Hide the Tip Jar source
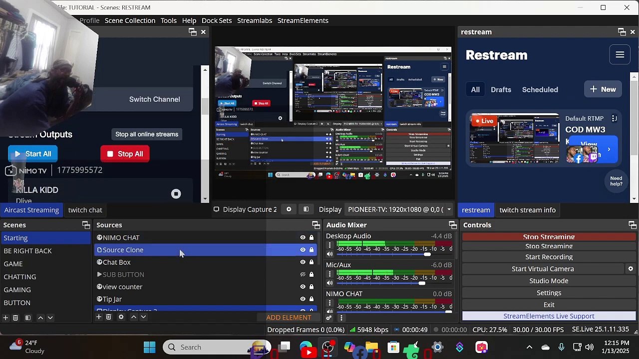 303,299
